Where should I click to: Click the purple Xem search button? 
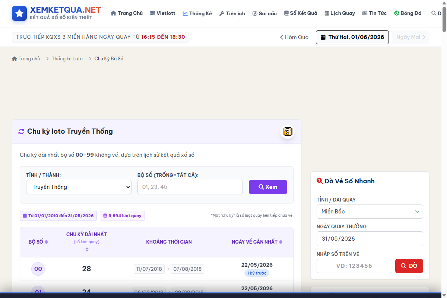[268, 187]
